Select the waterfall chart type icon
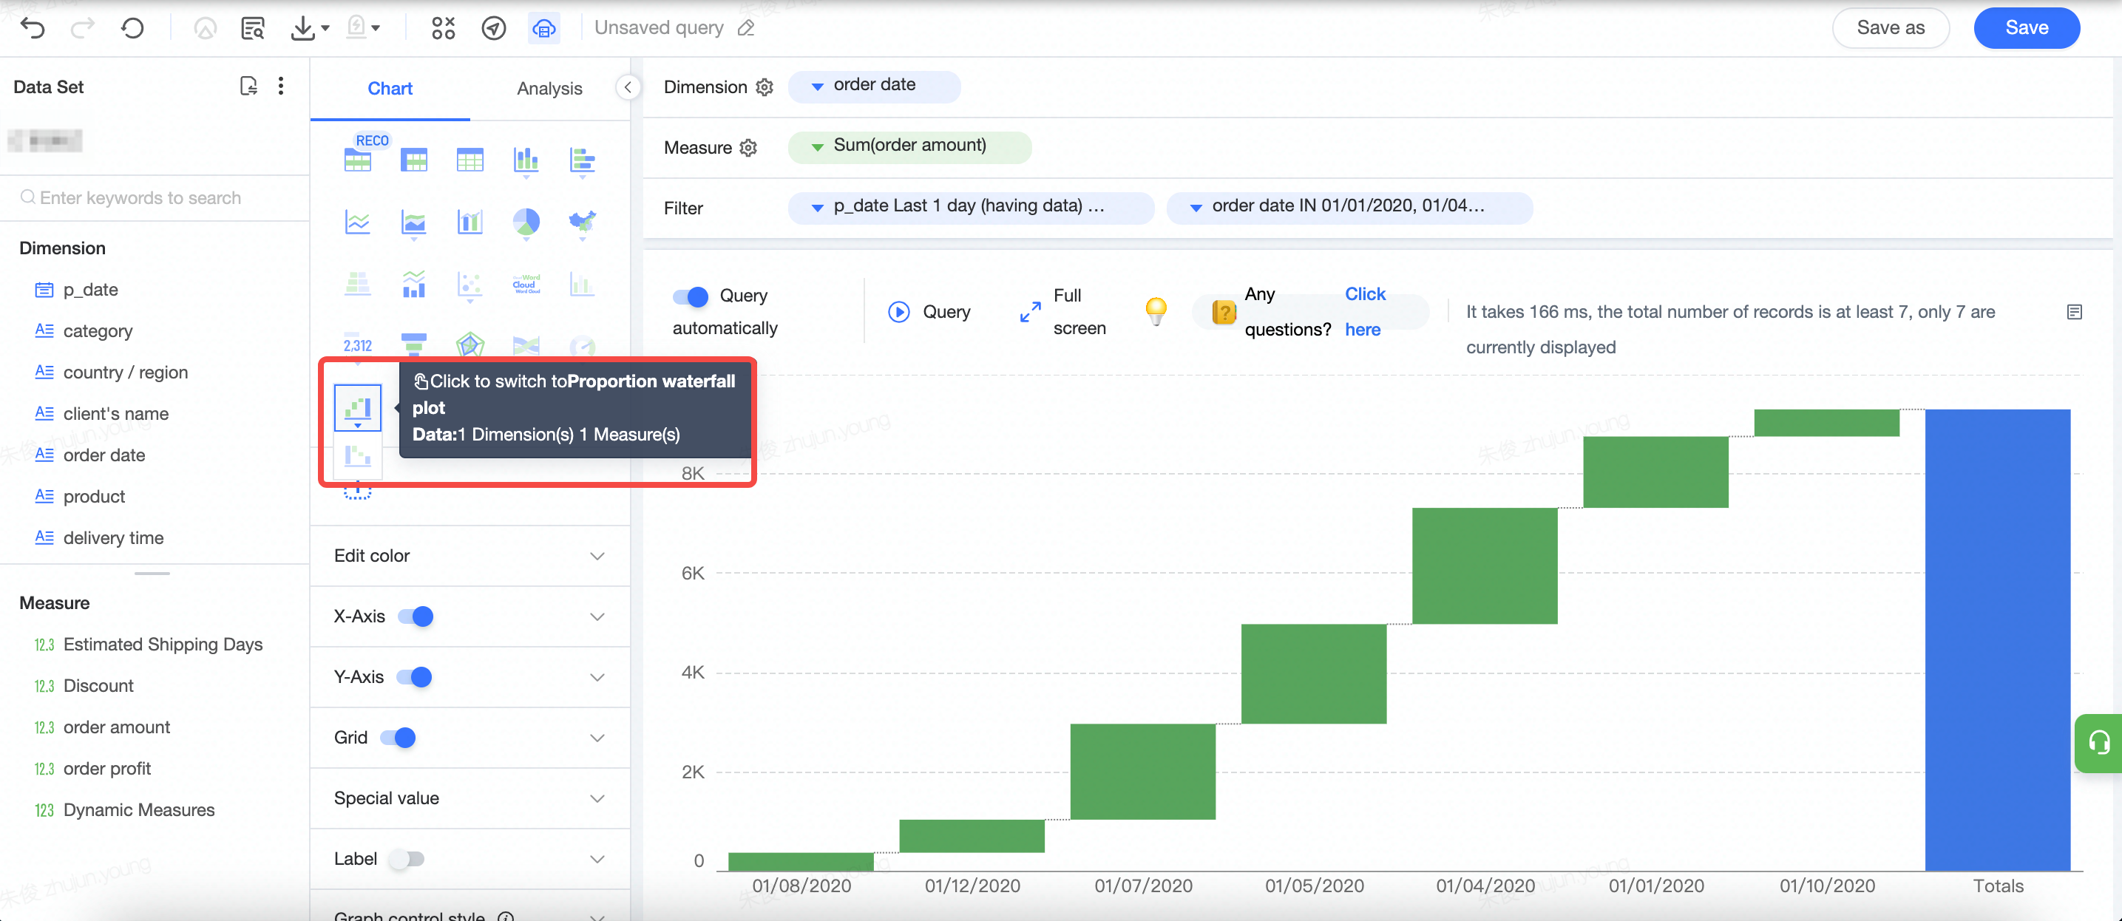This screenshot has width=2122, height=921. [358, 408]
